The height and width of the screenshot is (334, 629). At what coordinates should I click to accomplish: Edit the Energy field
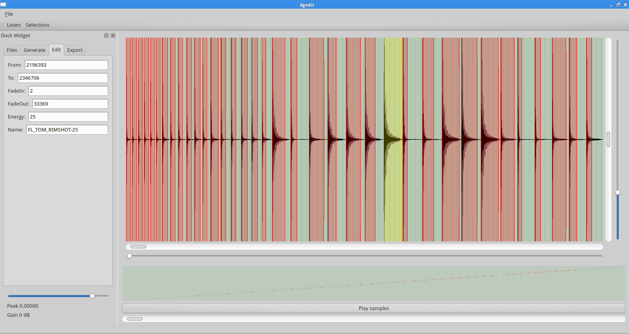click(68, 117)
